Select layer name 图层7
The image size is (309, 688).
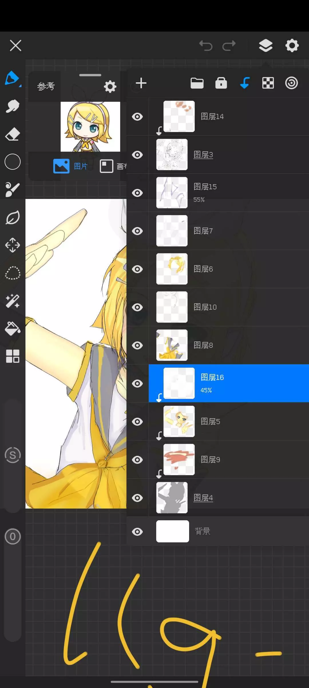point(203,231)
